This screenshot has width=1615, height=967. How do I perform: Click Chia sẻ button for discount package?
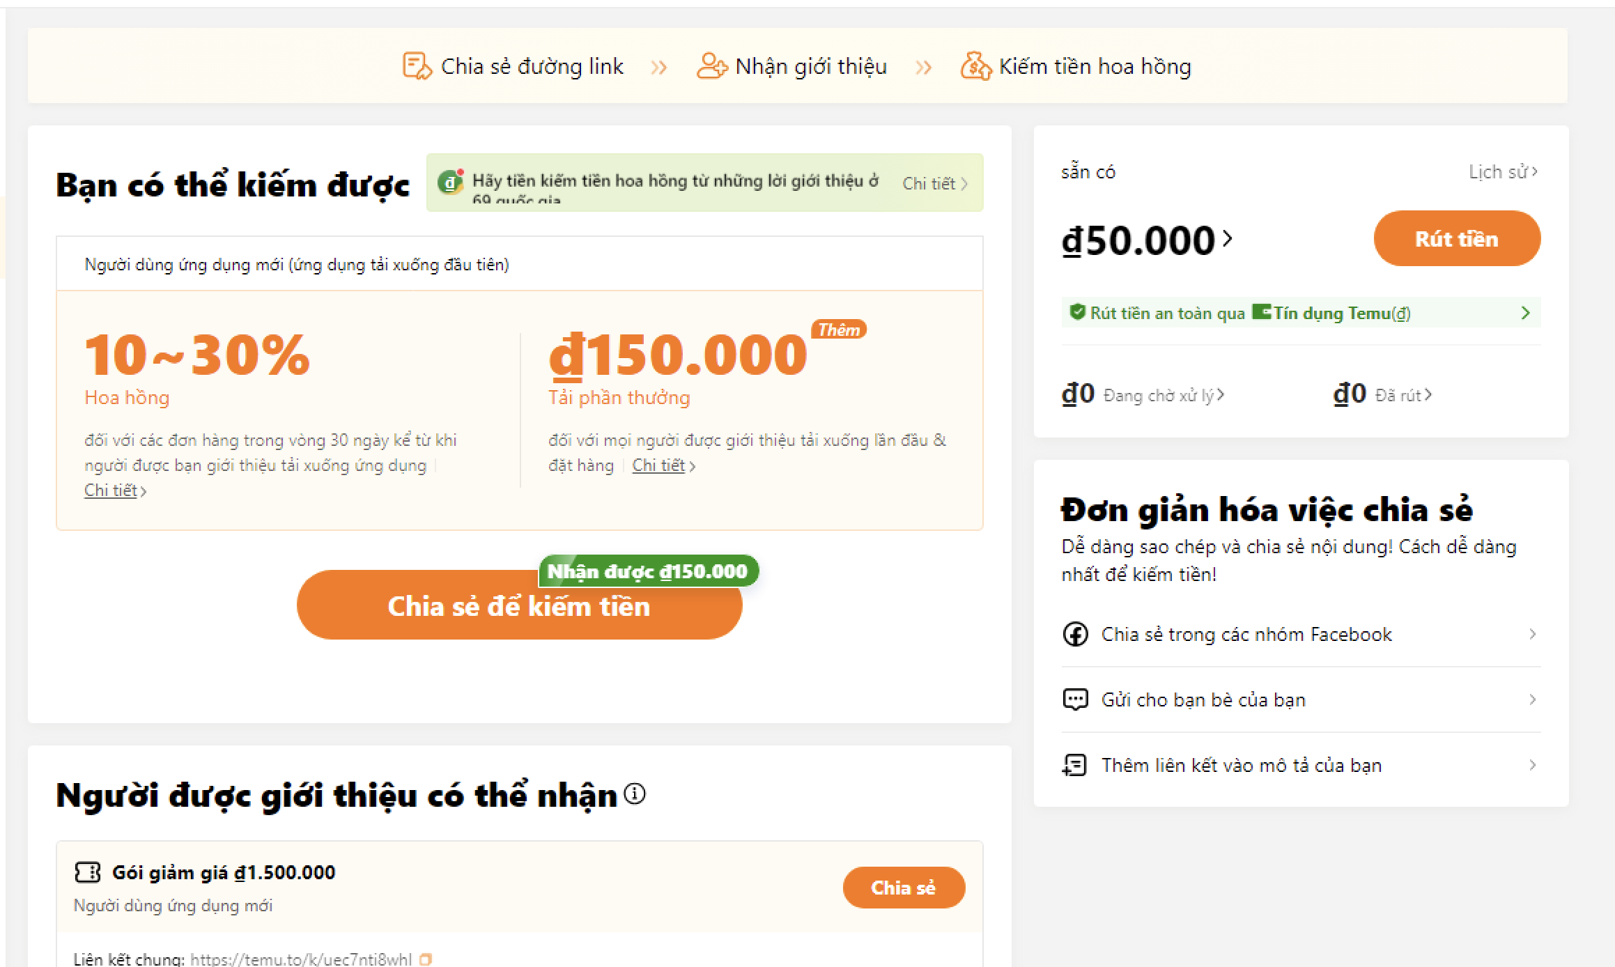(904, 888)
